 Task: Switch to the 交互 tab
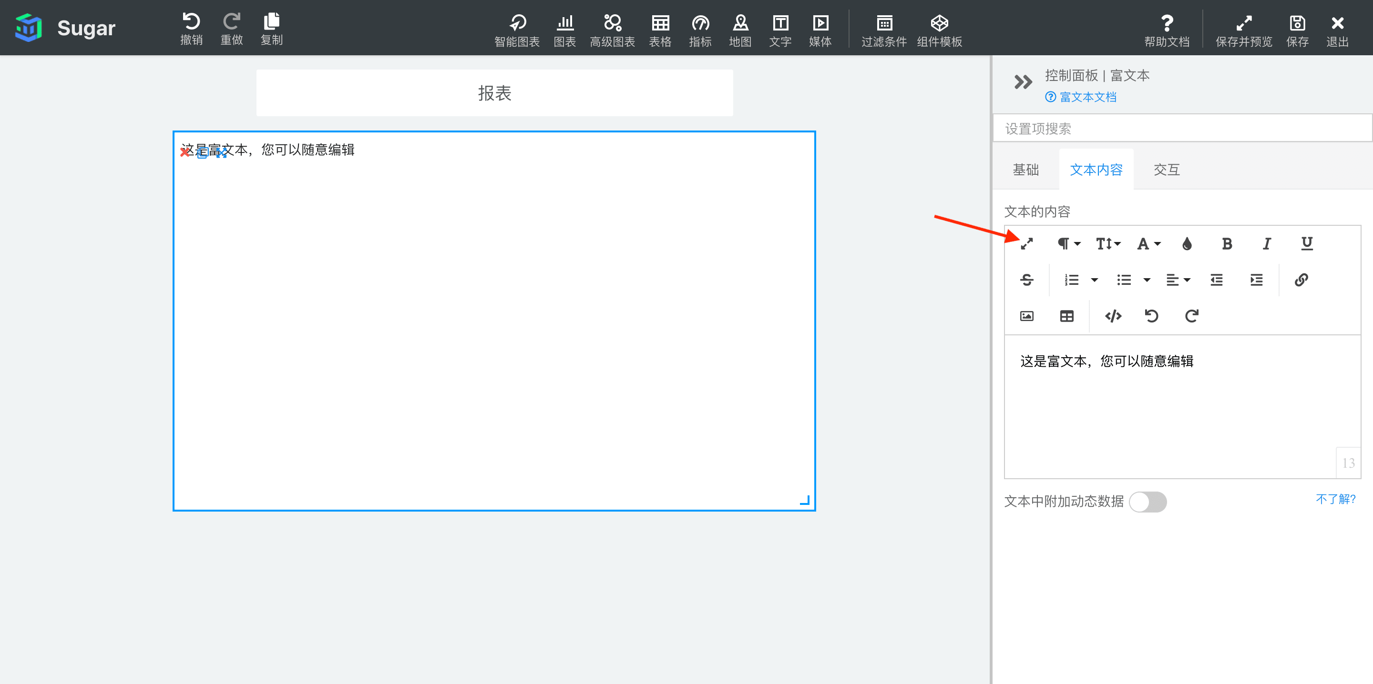pyautogui.click(x=1166, y=170)
